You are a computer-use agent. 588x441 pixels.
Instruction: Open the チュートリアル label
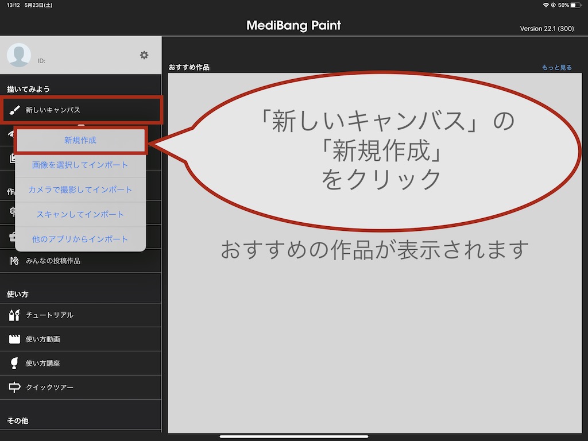click(x=49, y=315)
